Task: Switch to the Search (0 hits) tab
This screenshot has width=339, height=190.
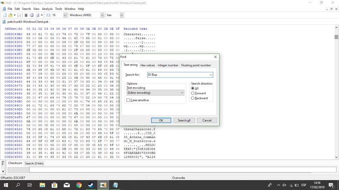Action: pyautogui.click(x=34, y=163)
